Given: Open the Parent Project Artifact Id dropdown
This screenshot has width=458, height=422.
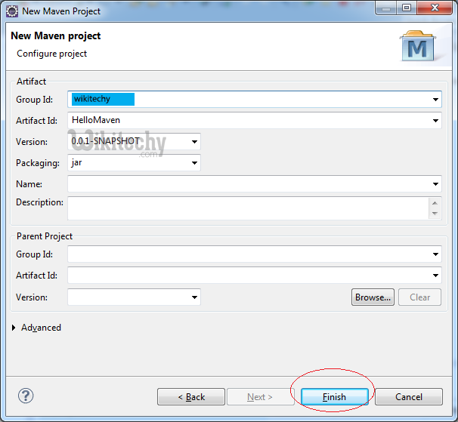Looking at the screenshot, I should [436, 276].
